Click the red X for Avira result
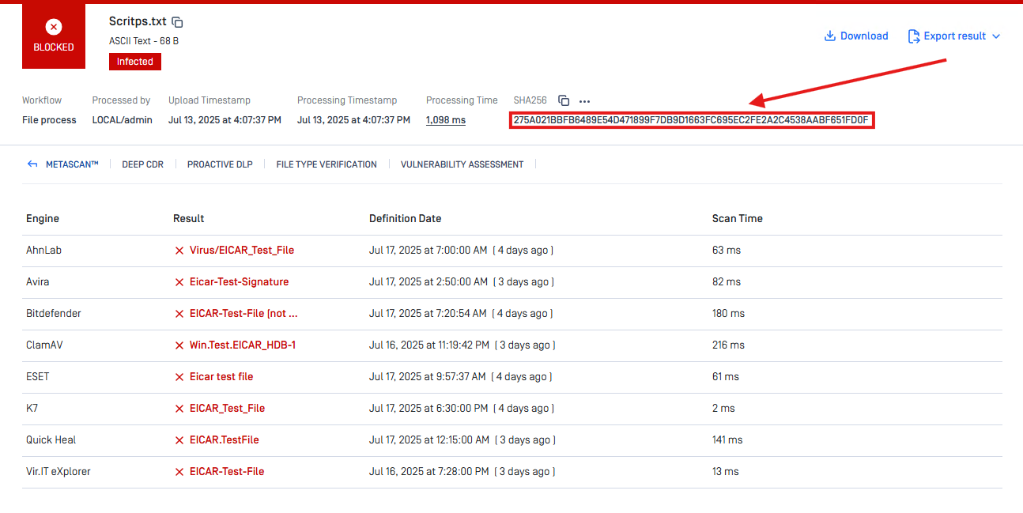The image size is (1023, 513). (x=179, y=282)
